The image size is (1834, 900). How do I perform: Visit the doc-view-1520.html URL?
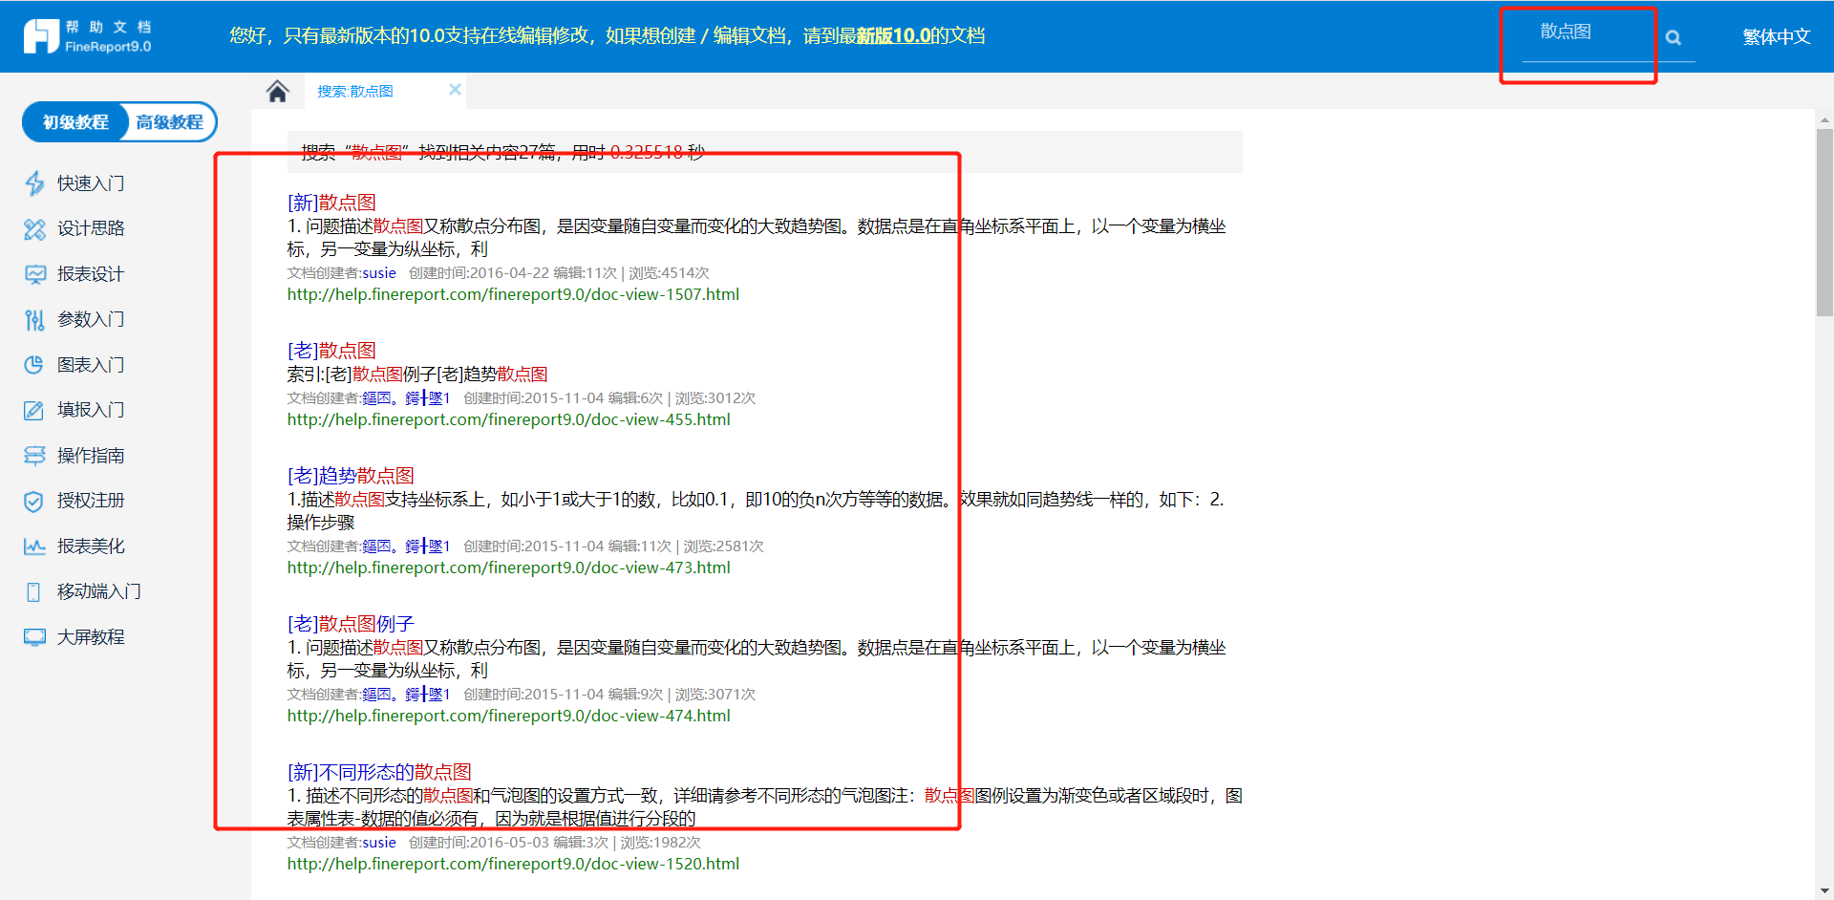coord(513,864)
